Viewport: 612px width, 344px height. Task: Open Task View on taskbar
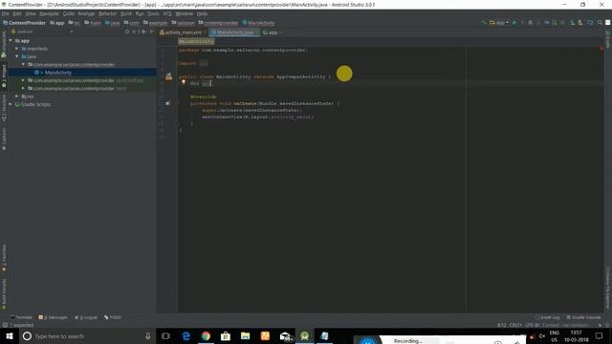(x=165, y=336)
